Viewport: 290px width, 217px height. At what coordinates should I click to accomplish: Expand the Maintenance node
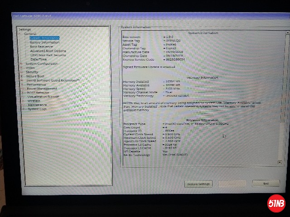point(23,105)
